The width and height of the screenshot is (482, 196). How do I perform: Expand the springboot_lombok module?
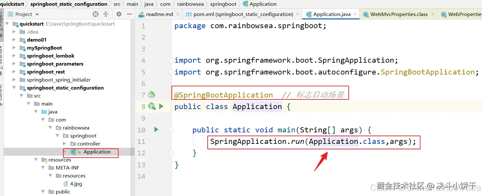[14, 56]
